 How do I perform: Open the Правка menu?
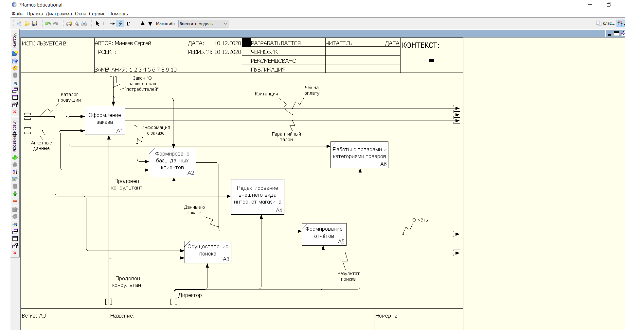tap(35, 14)
